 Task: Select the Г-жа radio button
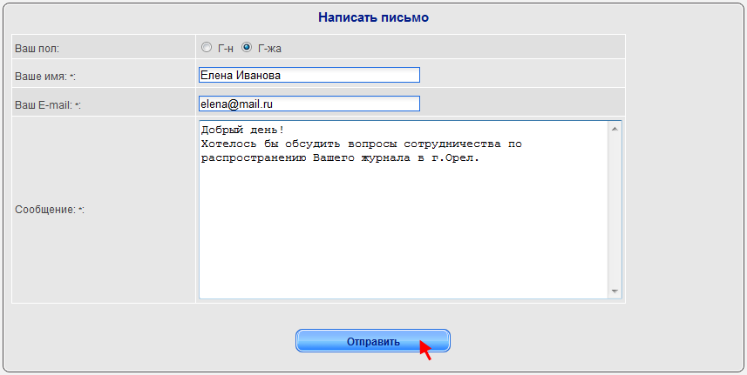coord(247,48)
